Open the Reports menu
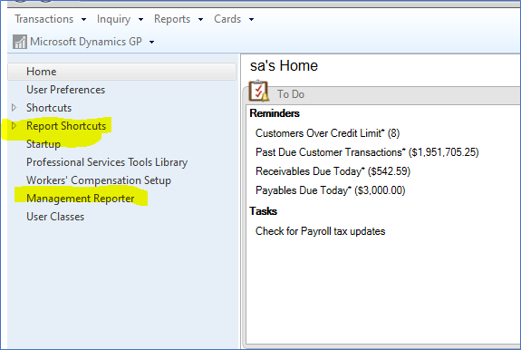 172,19
